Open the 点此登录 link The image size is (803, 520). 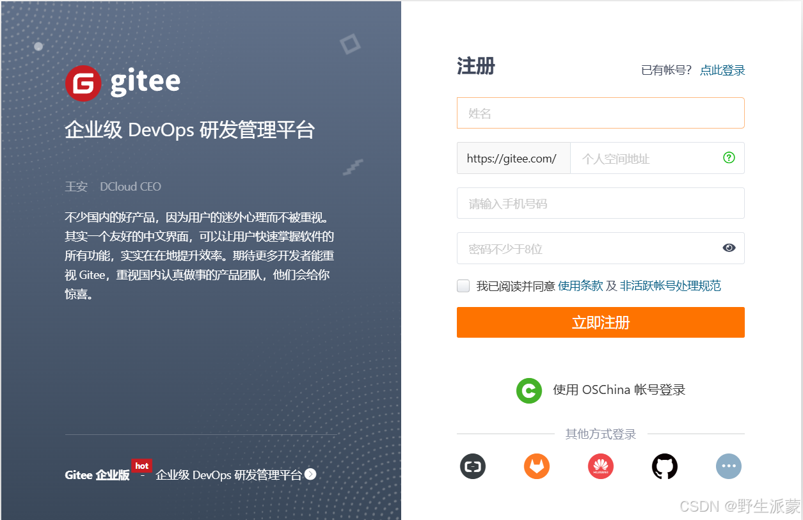(722, 70)
